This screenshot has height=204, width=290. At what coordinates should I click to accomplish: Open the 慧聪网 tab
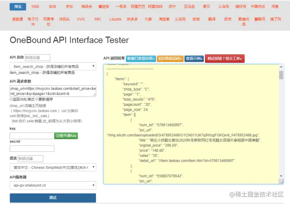tap(260, 19)
